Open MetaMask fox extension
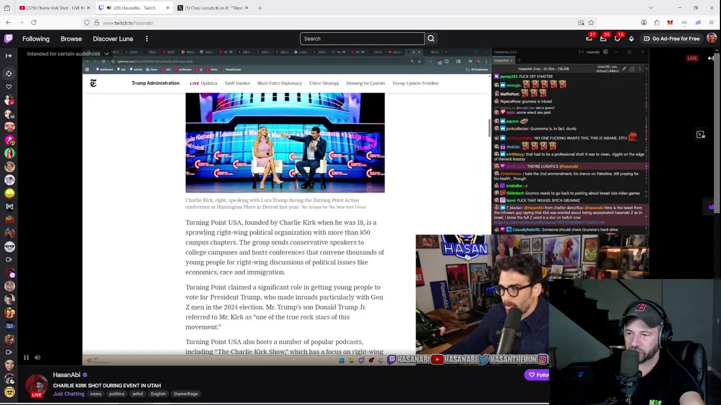The width and height of the screenshot is (721, 405). coord(670,22)
